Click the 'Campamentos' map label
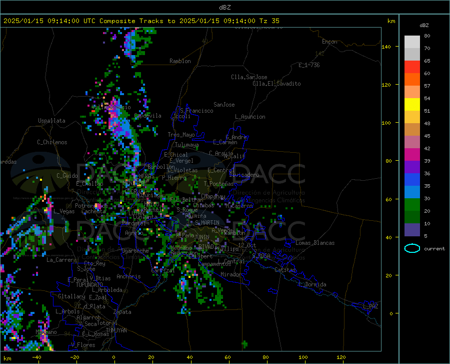450x364 pixels. (214, 264)
